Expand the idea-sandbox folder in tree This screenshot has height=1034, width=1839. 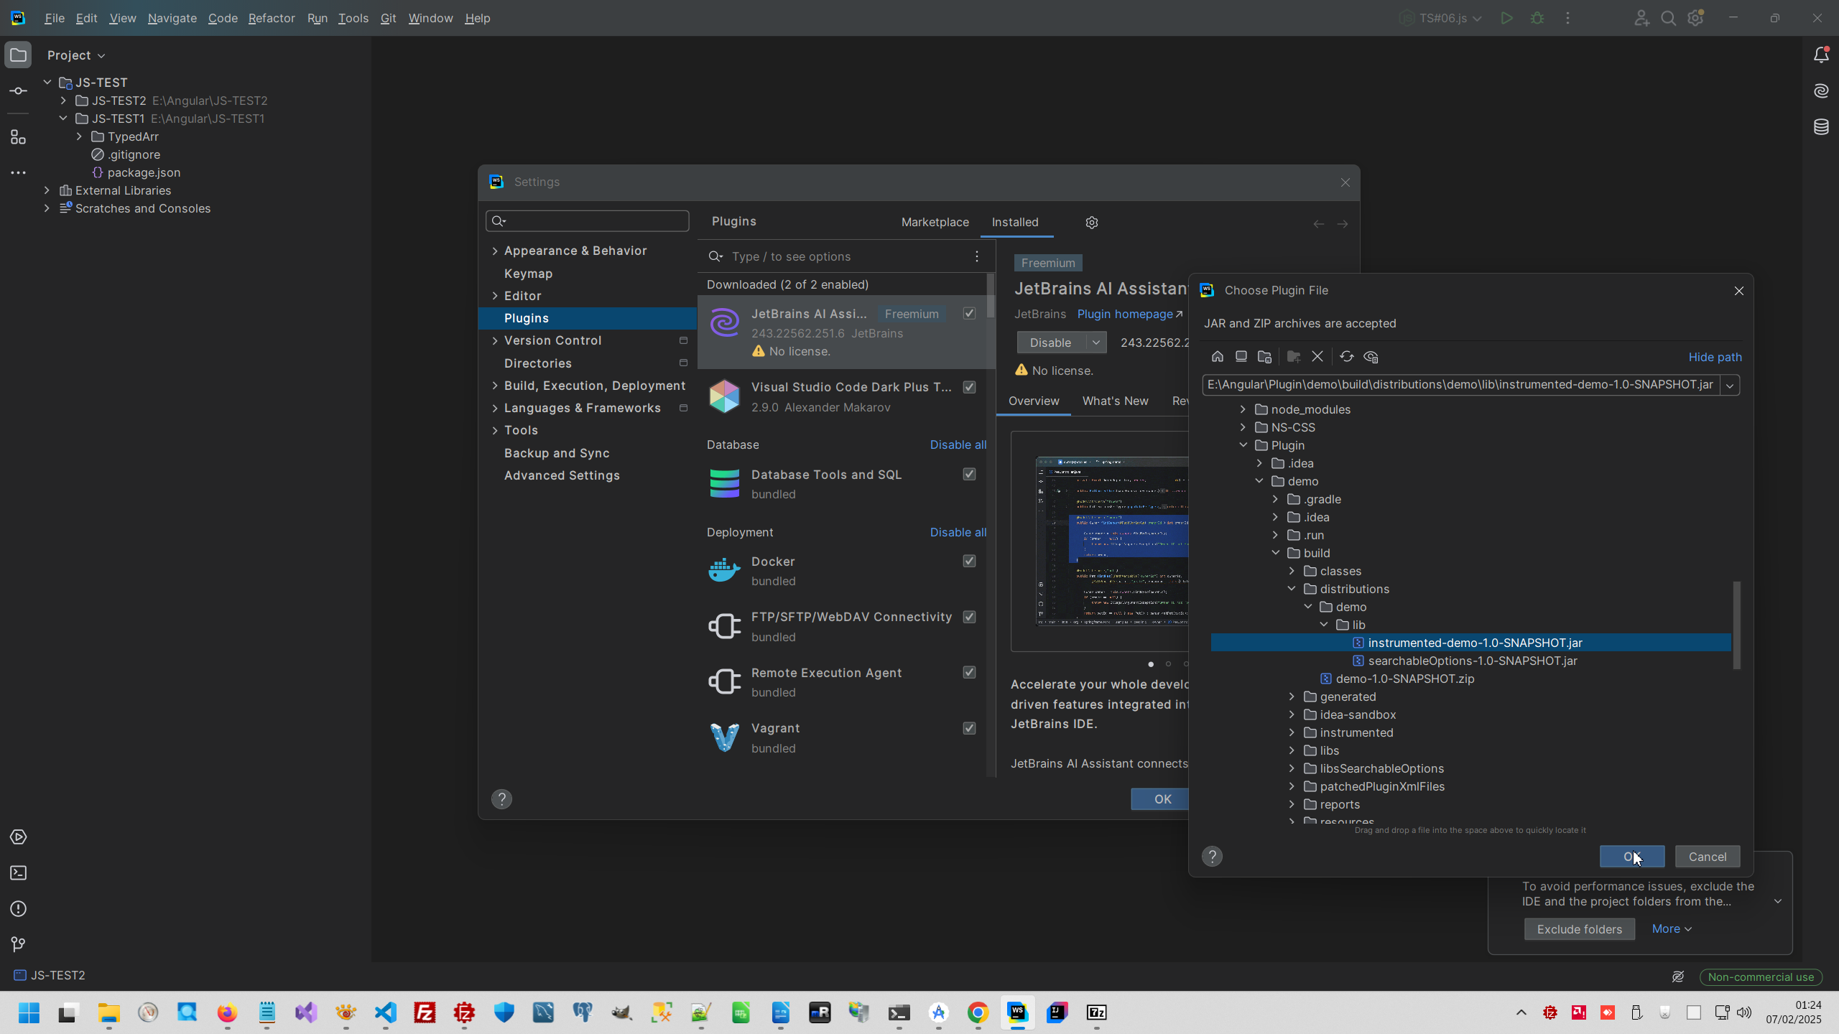[x=1292, y=714]
